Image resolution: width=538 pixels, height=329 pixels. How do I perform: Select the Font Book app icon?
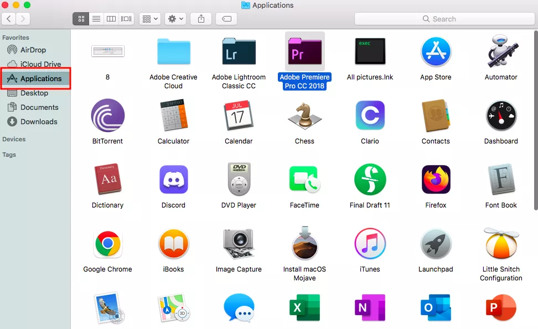coord(501,179)
